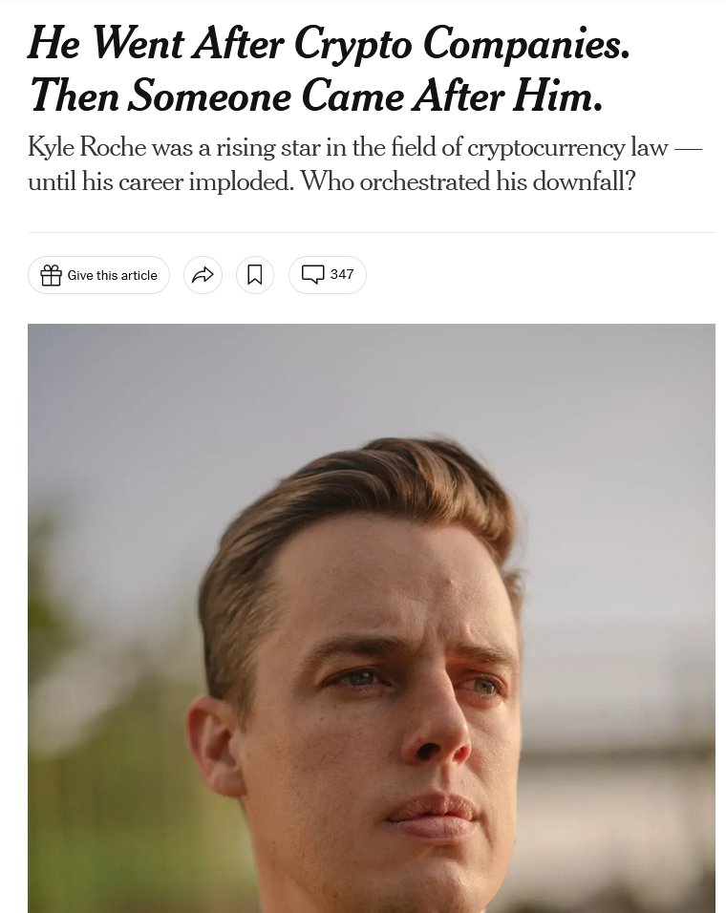Click the word "Crypto" in the headline
The image size is (726, 913).
[352, 45]
